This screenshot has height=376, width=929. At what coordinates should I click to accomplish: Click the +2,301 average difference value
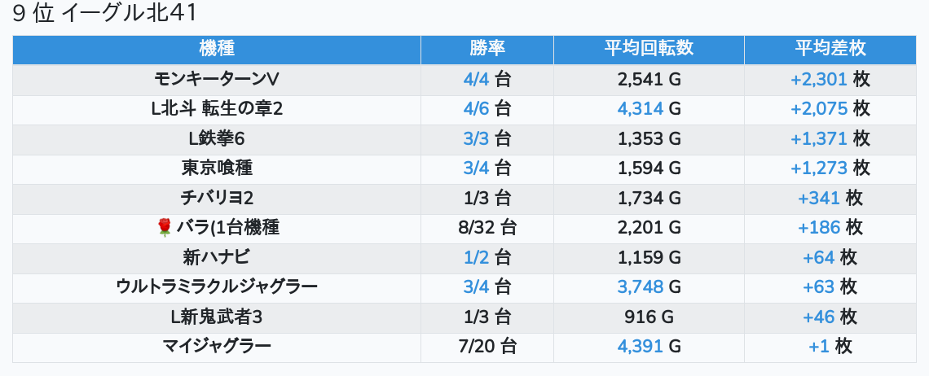click(819, 80)
